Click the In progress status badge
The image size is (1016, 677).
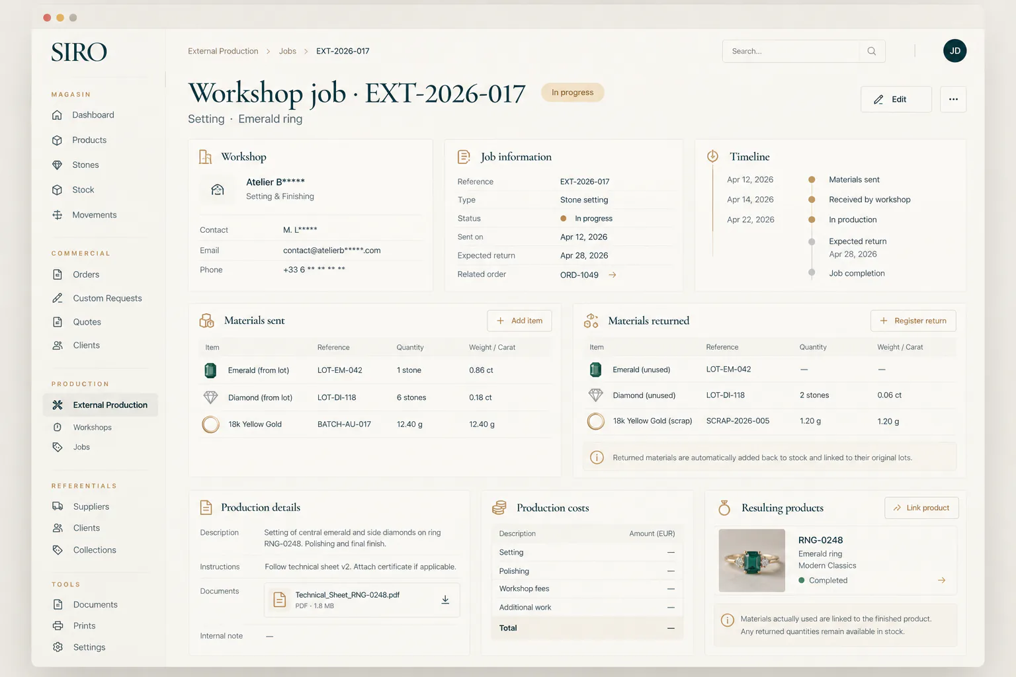point(573,93)
